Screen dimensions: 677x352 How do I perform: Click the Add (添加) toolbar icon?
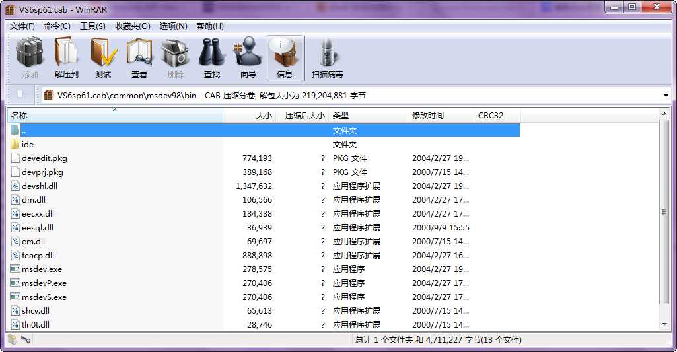pos(30,58)
